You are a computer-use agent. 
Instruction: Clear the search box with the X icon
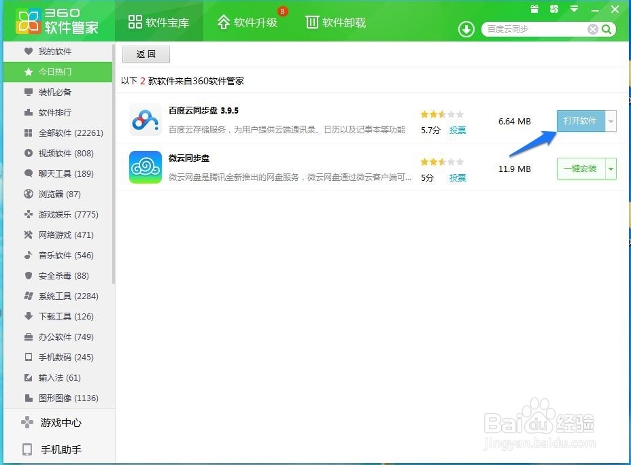point(592,29)
